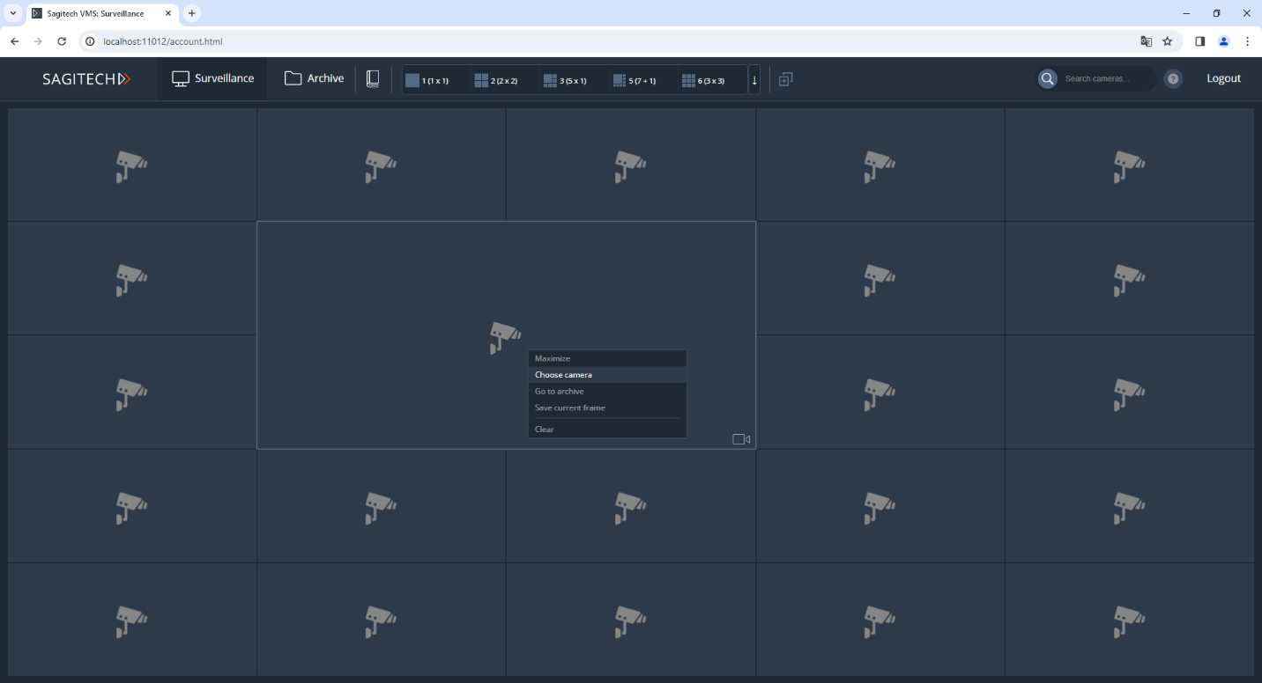Viewport: 1262px width, 683px height.
Task: Switch to the Surveillance tab
Action: point(212,79)
